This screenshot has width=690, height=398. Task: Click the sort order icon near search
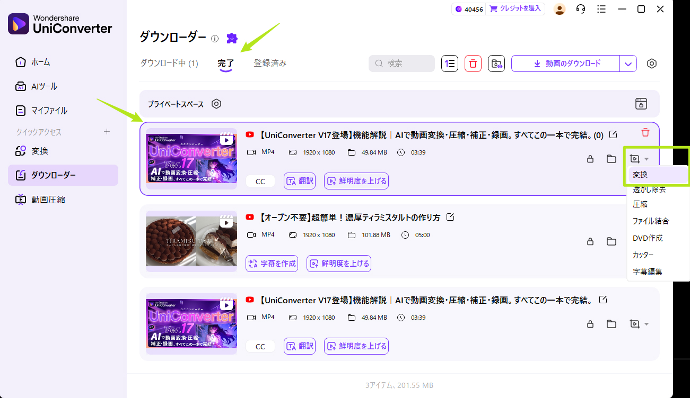(449, 63)
